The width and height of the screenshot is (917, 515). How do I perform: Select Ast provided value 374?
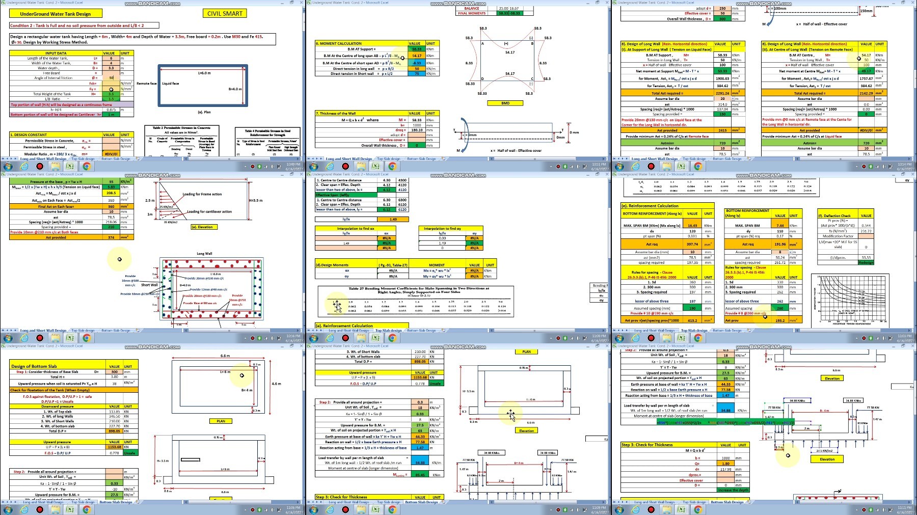[111, 237]
